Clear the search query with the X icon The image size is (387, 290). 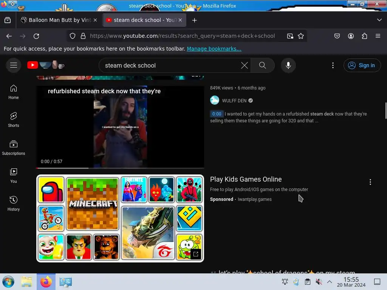click(x=245, y=65)
